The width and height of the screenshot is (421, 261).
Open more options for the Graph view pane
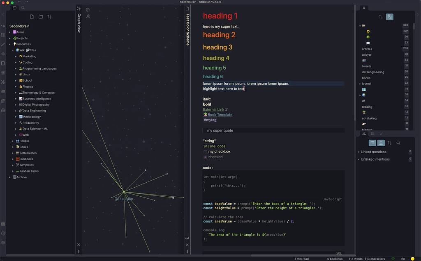79,251
